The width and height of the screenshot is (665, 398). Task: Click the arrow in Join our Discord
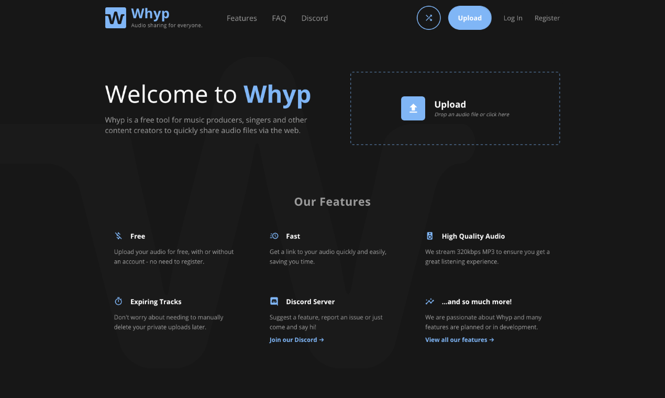tap(322, 339)
